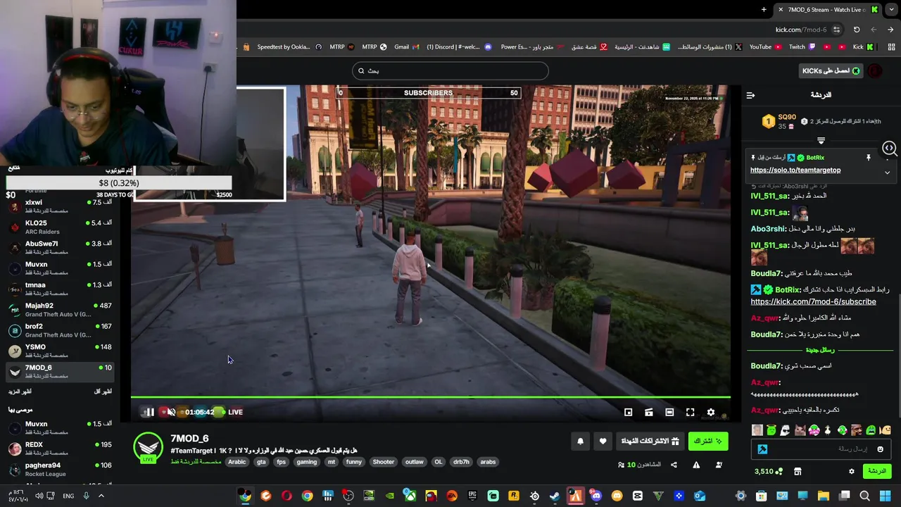
Task: Reload the page in the browser
Action: 857,30
